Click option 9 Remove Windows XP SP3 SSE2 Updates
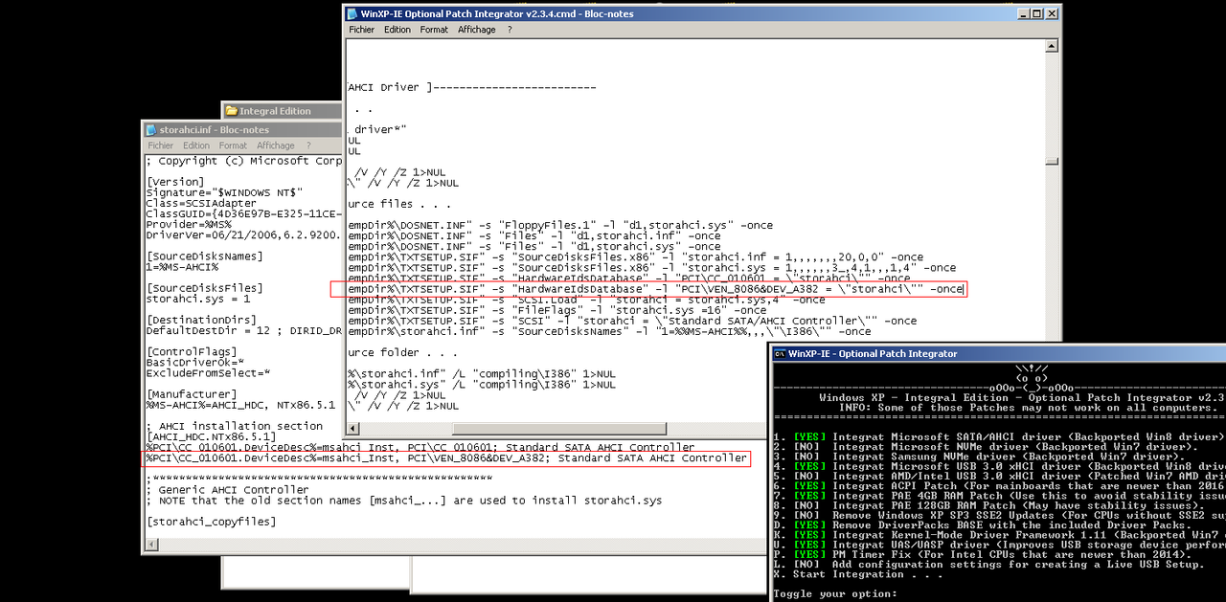 tap(999, 514)
